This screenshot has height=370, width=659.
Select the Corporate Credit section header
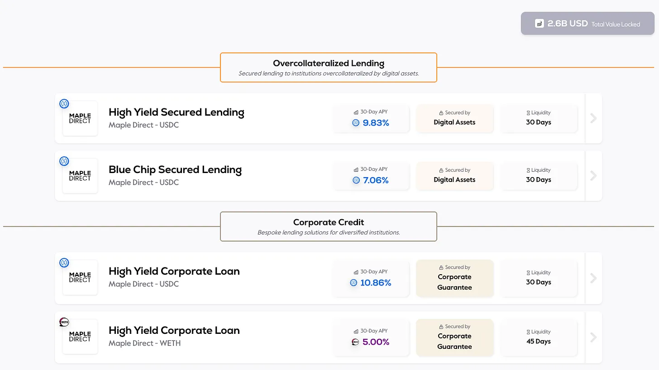(x=328, y=226)
